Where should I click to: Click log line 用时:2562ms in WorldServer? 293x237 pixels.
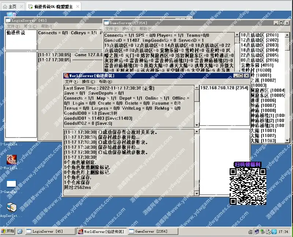(x=78, y=187)
